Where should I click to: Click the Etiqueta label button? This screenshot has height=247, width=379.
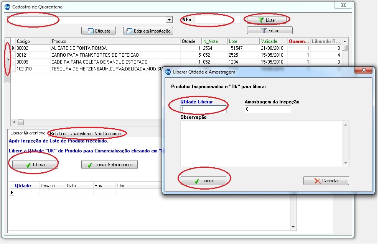click(x=99, y=31)
